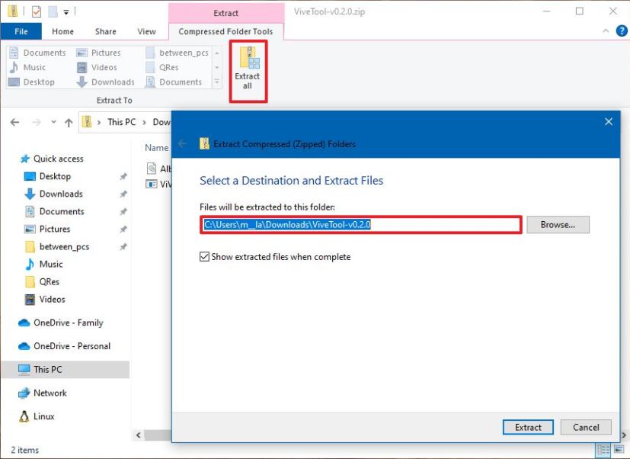Expand the Extract To gallery more button
The height and width of the screenshot is (459, 630).
217,82
